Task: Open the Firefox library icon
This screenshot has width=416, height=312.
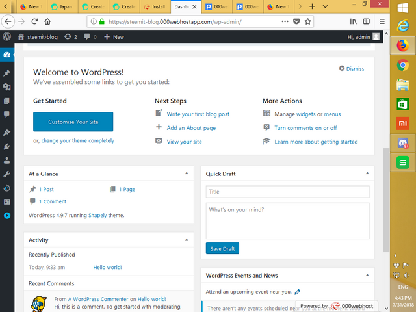Action: point(353,21)
